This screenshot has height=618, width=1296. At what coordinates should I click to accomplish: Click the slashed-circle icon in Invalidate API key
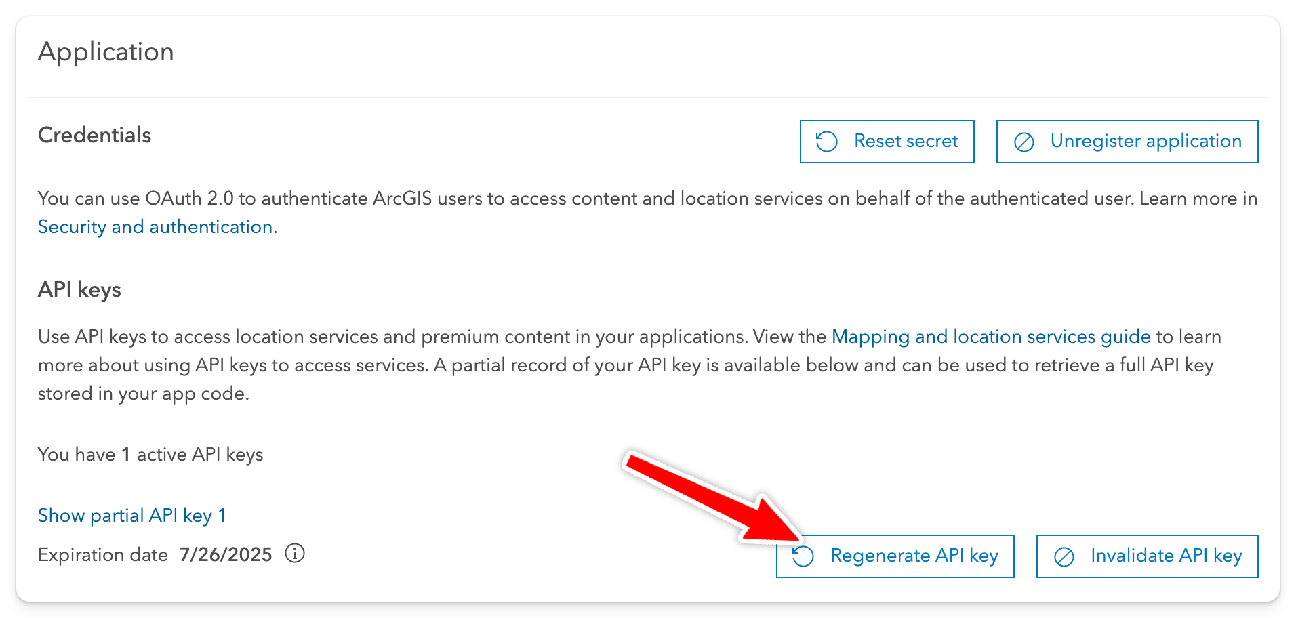[x=1064, y=556]
